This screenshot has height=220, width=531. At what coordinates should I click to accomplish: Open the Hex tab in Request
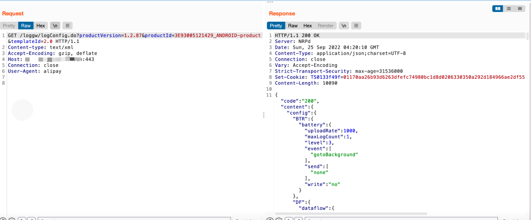(41, 26)
